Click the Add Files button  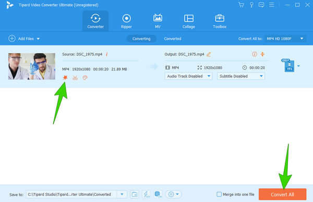click(x=24, y=39)
